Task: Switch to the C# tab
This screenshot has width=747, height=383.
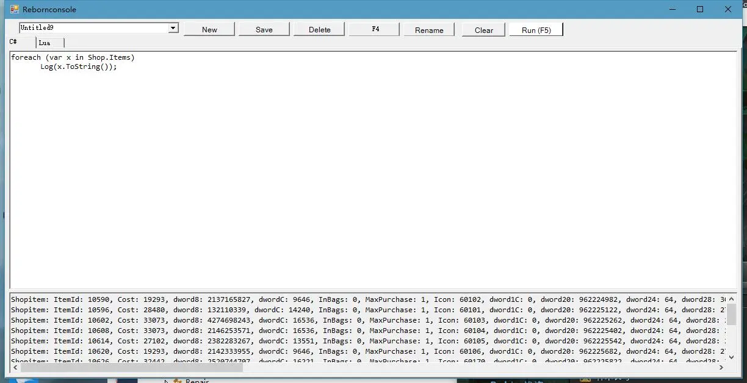Action: 13,42
